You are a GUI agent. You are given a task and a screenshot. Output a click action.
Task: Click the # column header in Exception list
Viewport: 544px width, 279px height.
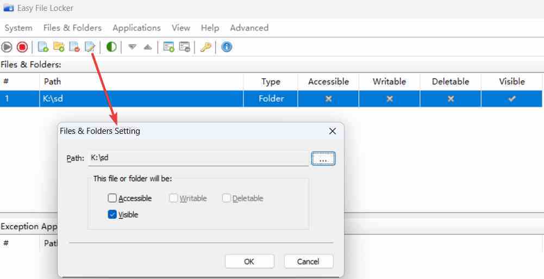pyautogui.click(x=20, y=243)
